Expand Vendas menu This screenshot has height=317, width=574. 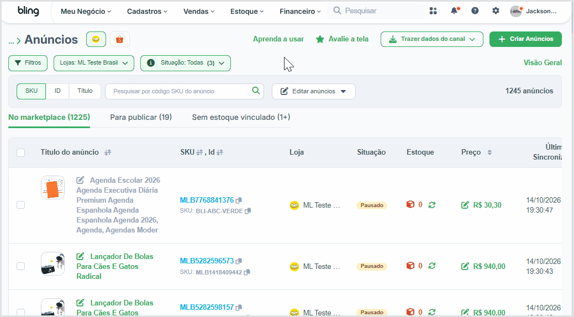point(199,12)
